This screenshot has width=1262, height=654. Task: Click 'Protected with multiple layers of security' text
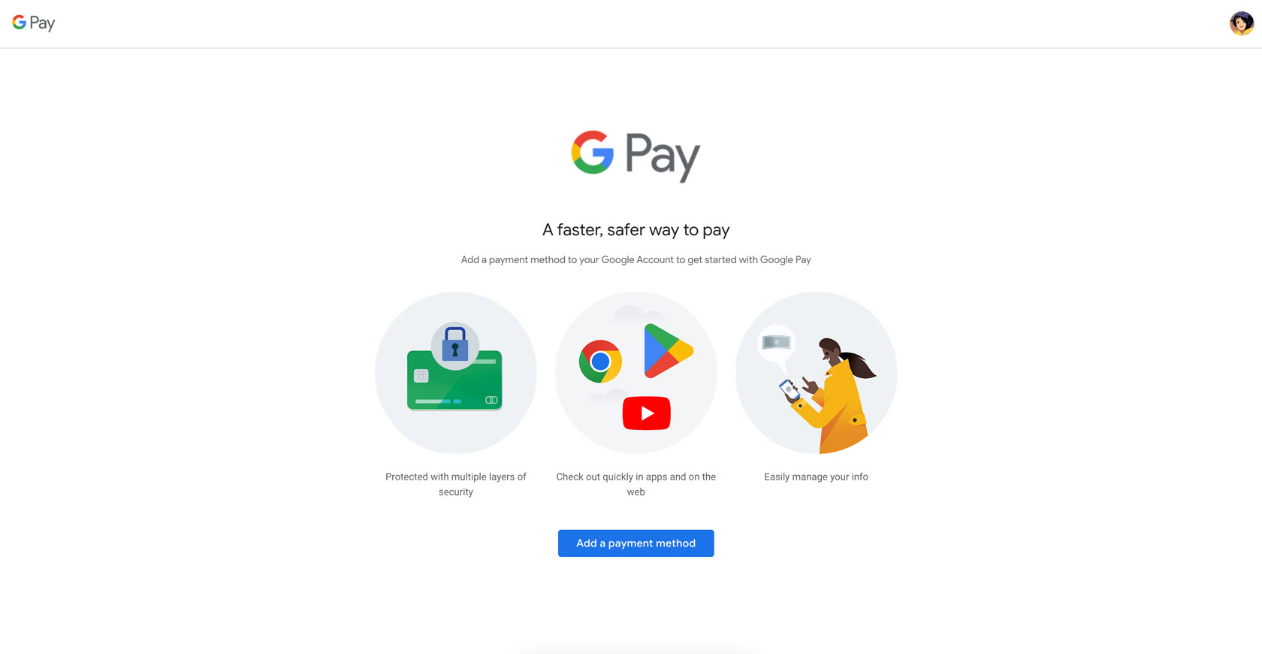click(456, 484)
